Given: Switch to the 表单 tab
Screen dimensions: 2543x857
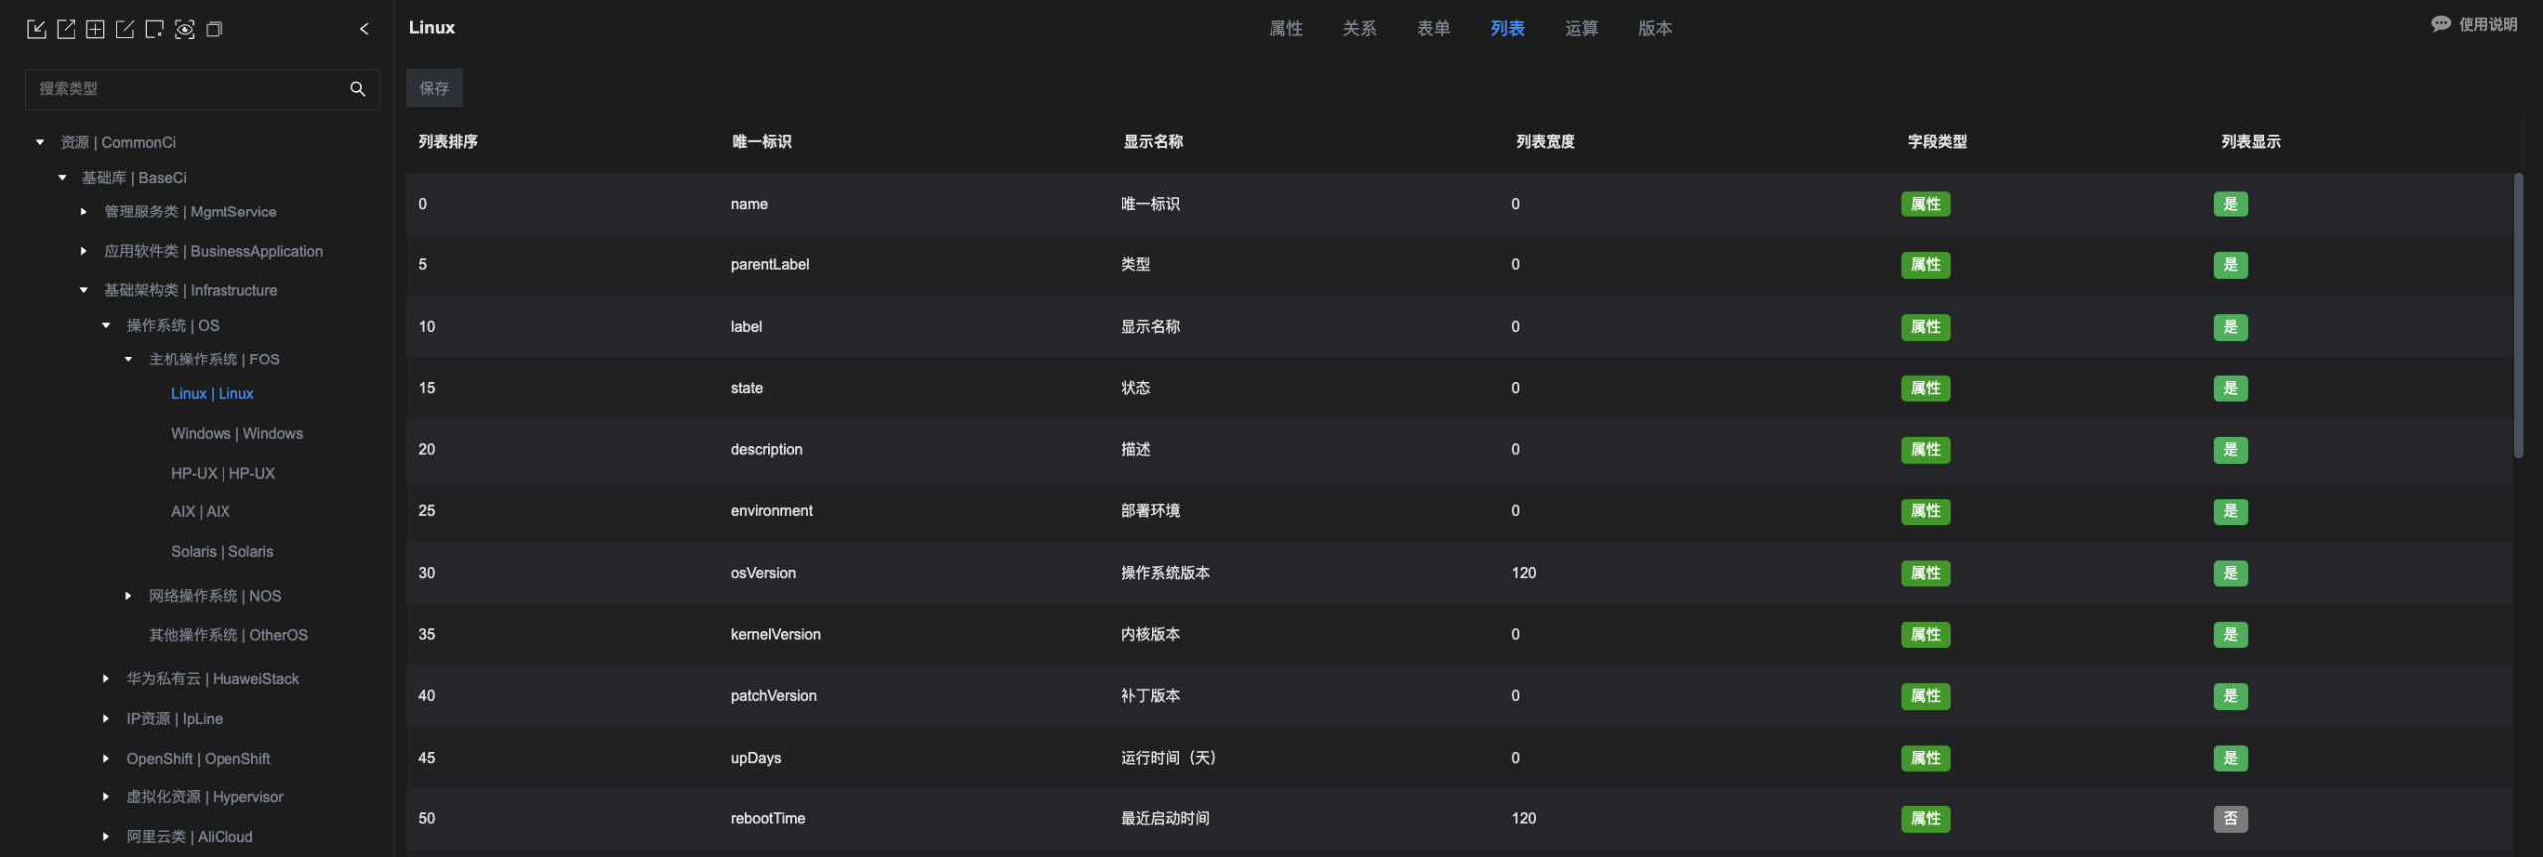Looking at the screenshot, I should tap(1433, 29).
